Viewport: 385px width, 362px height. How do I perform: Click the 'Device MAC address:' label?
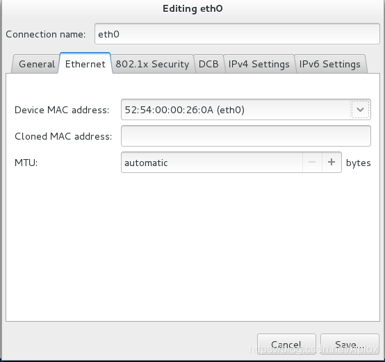(x=62, y=110)
